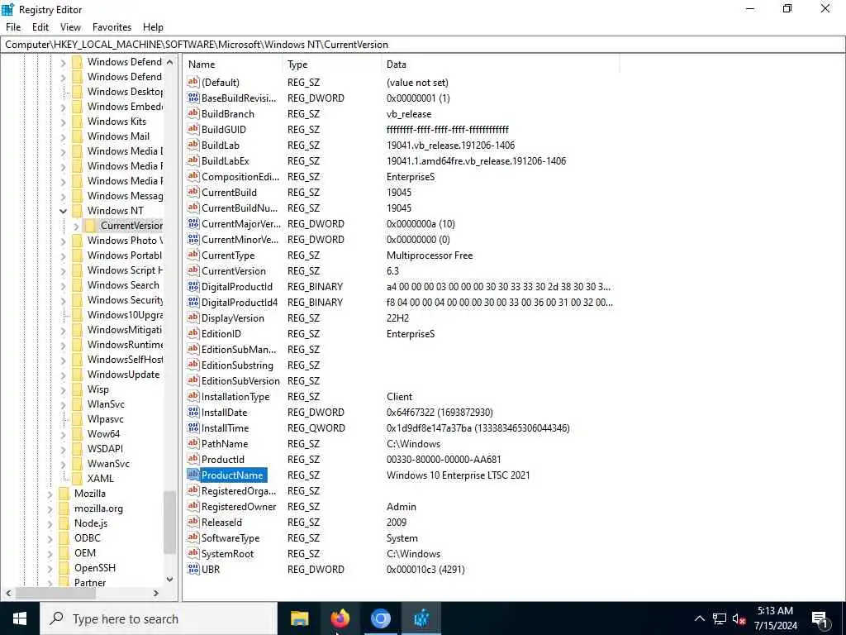The image size is (846, 635).
Task: Open the View menu
Action: pyautogui.click(x=70, y=27)
